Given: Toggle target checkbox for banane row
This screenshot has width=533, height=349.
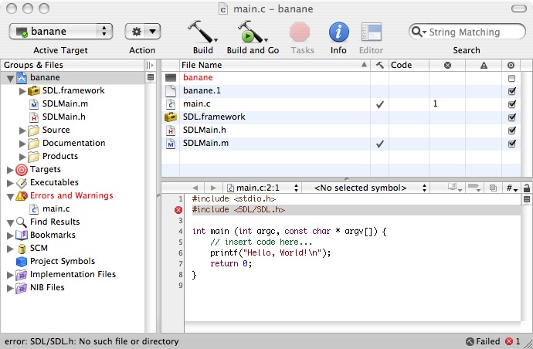Looking at the screenshot, I should tap(511, 79).
